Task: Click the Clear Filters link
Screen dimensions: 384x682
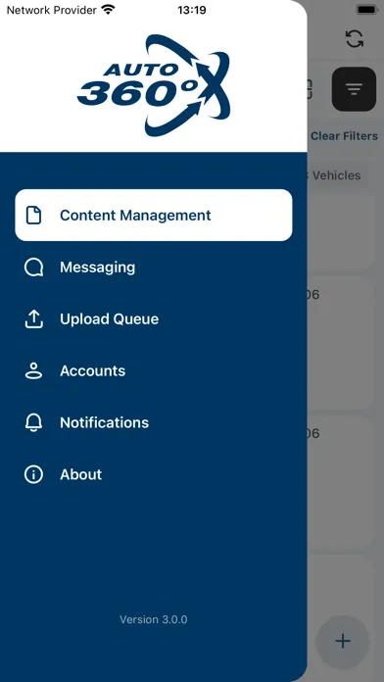Action: (x=344, y=136)
